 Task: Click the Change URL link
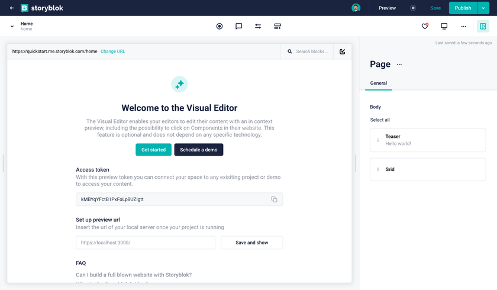click(x=113, y=51)
